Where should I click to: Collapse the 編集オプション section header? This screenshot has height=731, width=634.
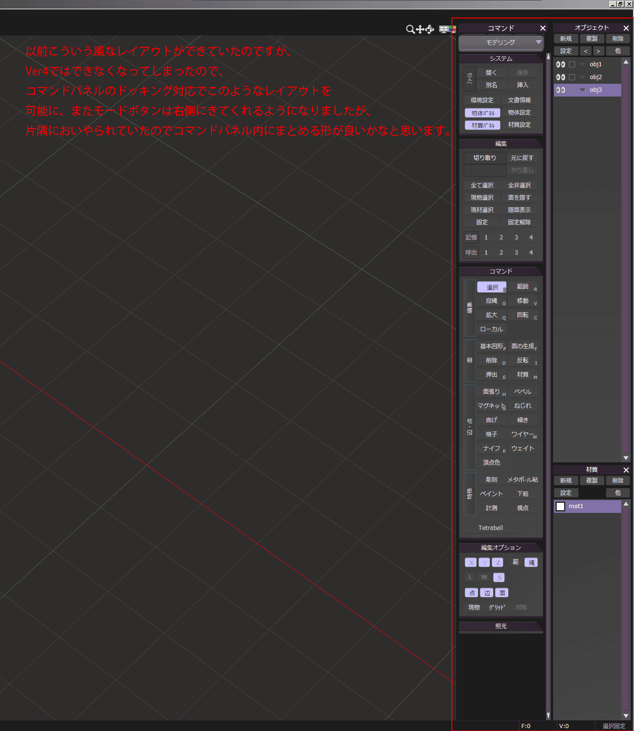pos(501,547)
